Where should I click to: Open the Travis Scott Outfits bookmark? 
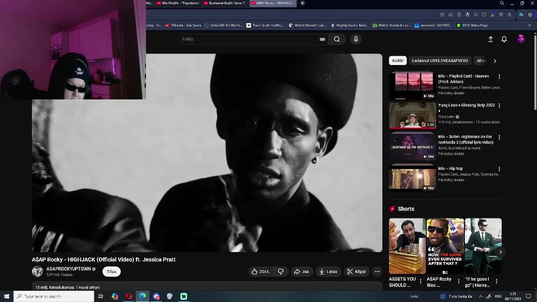[x=265, y=25]
